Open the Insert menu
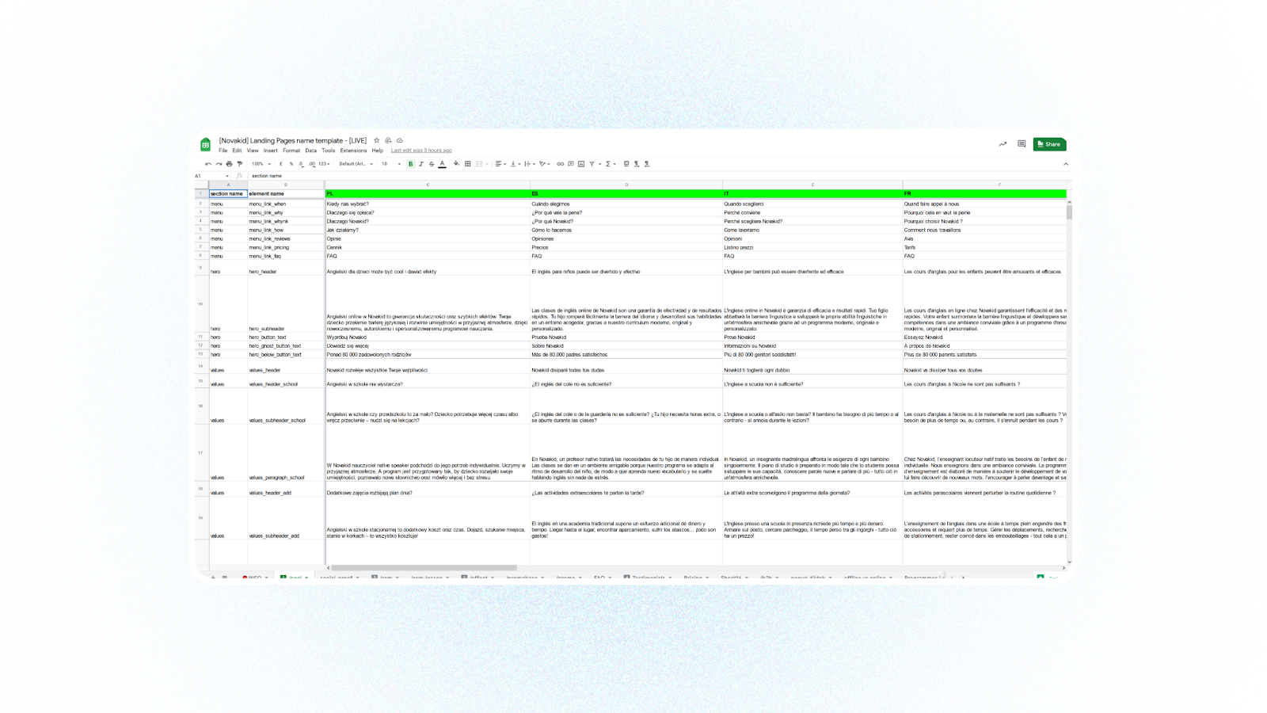This screenshot has height=713, width=1267. 271,151
